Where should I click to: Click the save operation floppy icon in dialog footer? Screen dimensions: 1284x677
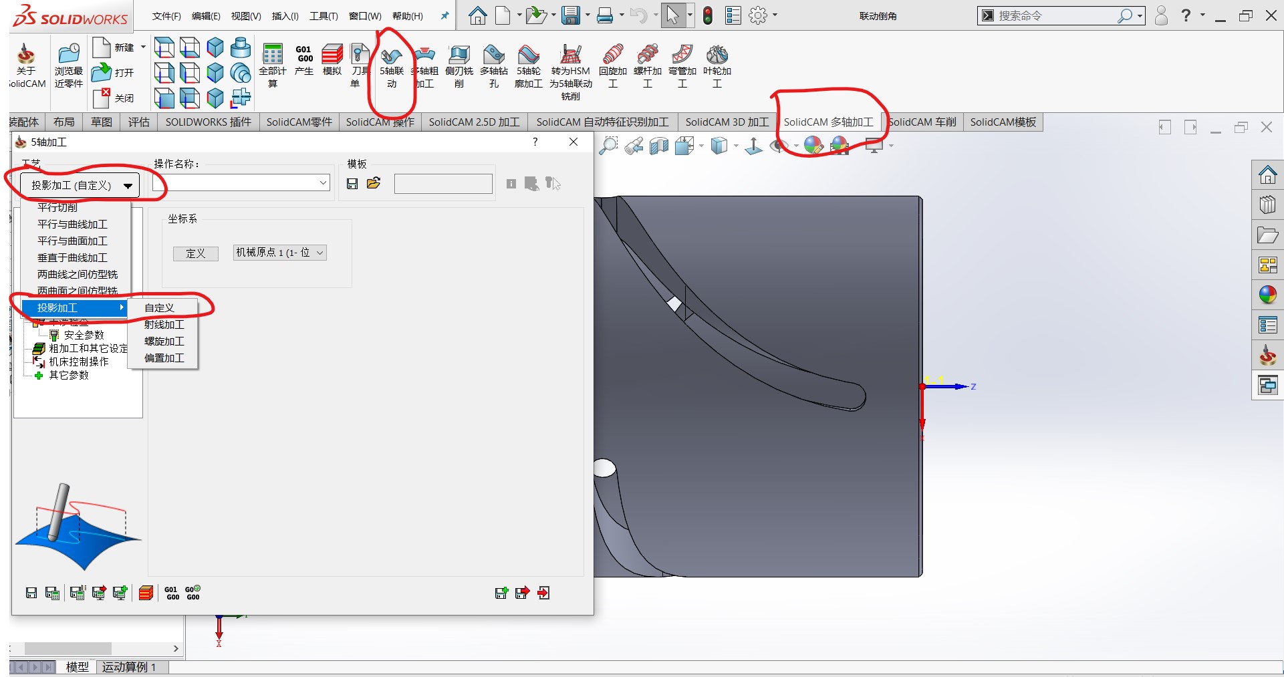pyautogui.click(x=31, y=593)
